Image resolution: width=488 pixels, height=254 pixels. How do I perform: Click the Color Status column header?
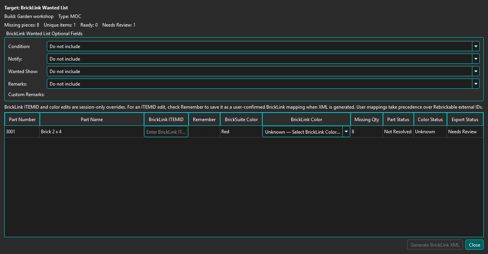coord(430,120)
